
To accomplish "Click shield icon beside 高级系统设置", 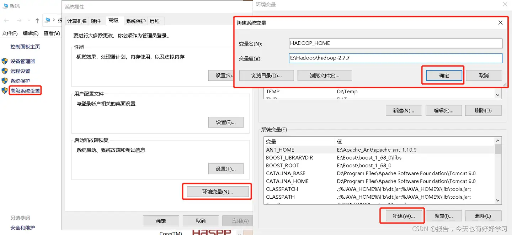I will [5, 90].
